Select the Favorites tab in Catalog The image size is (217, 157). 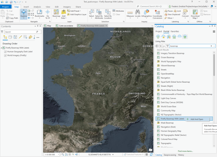(x=175, y=32)
